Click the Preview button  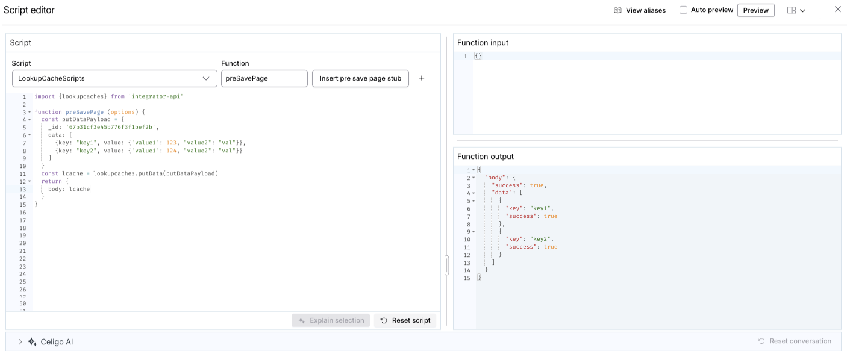coord(755,10)
